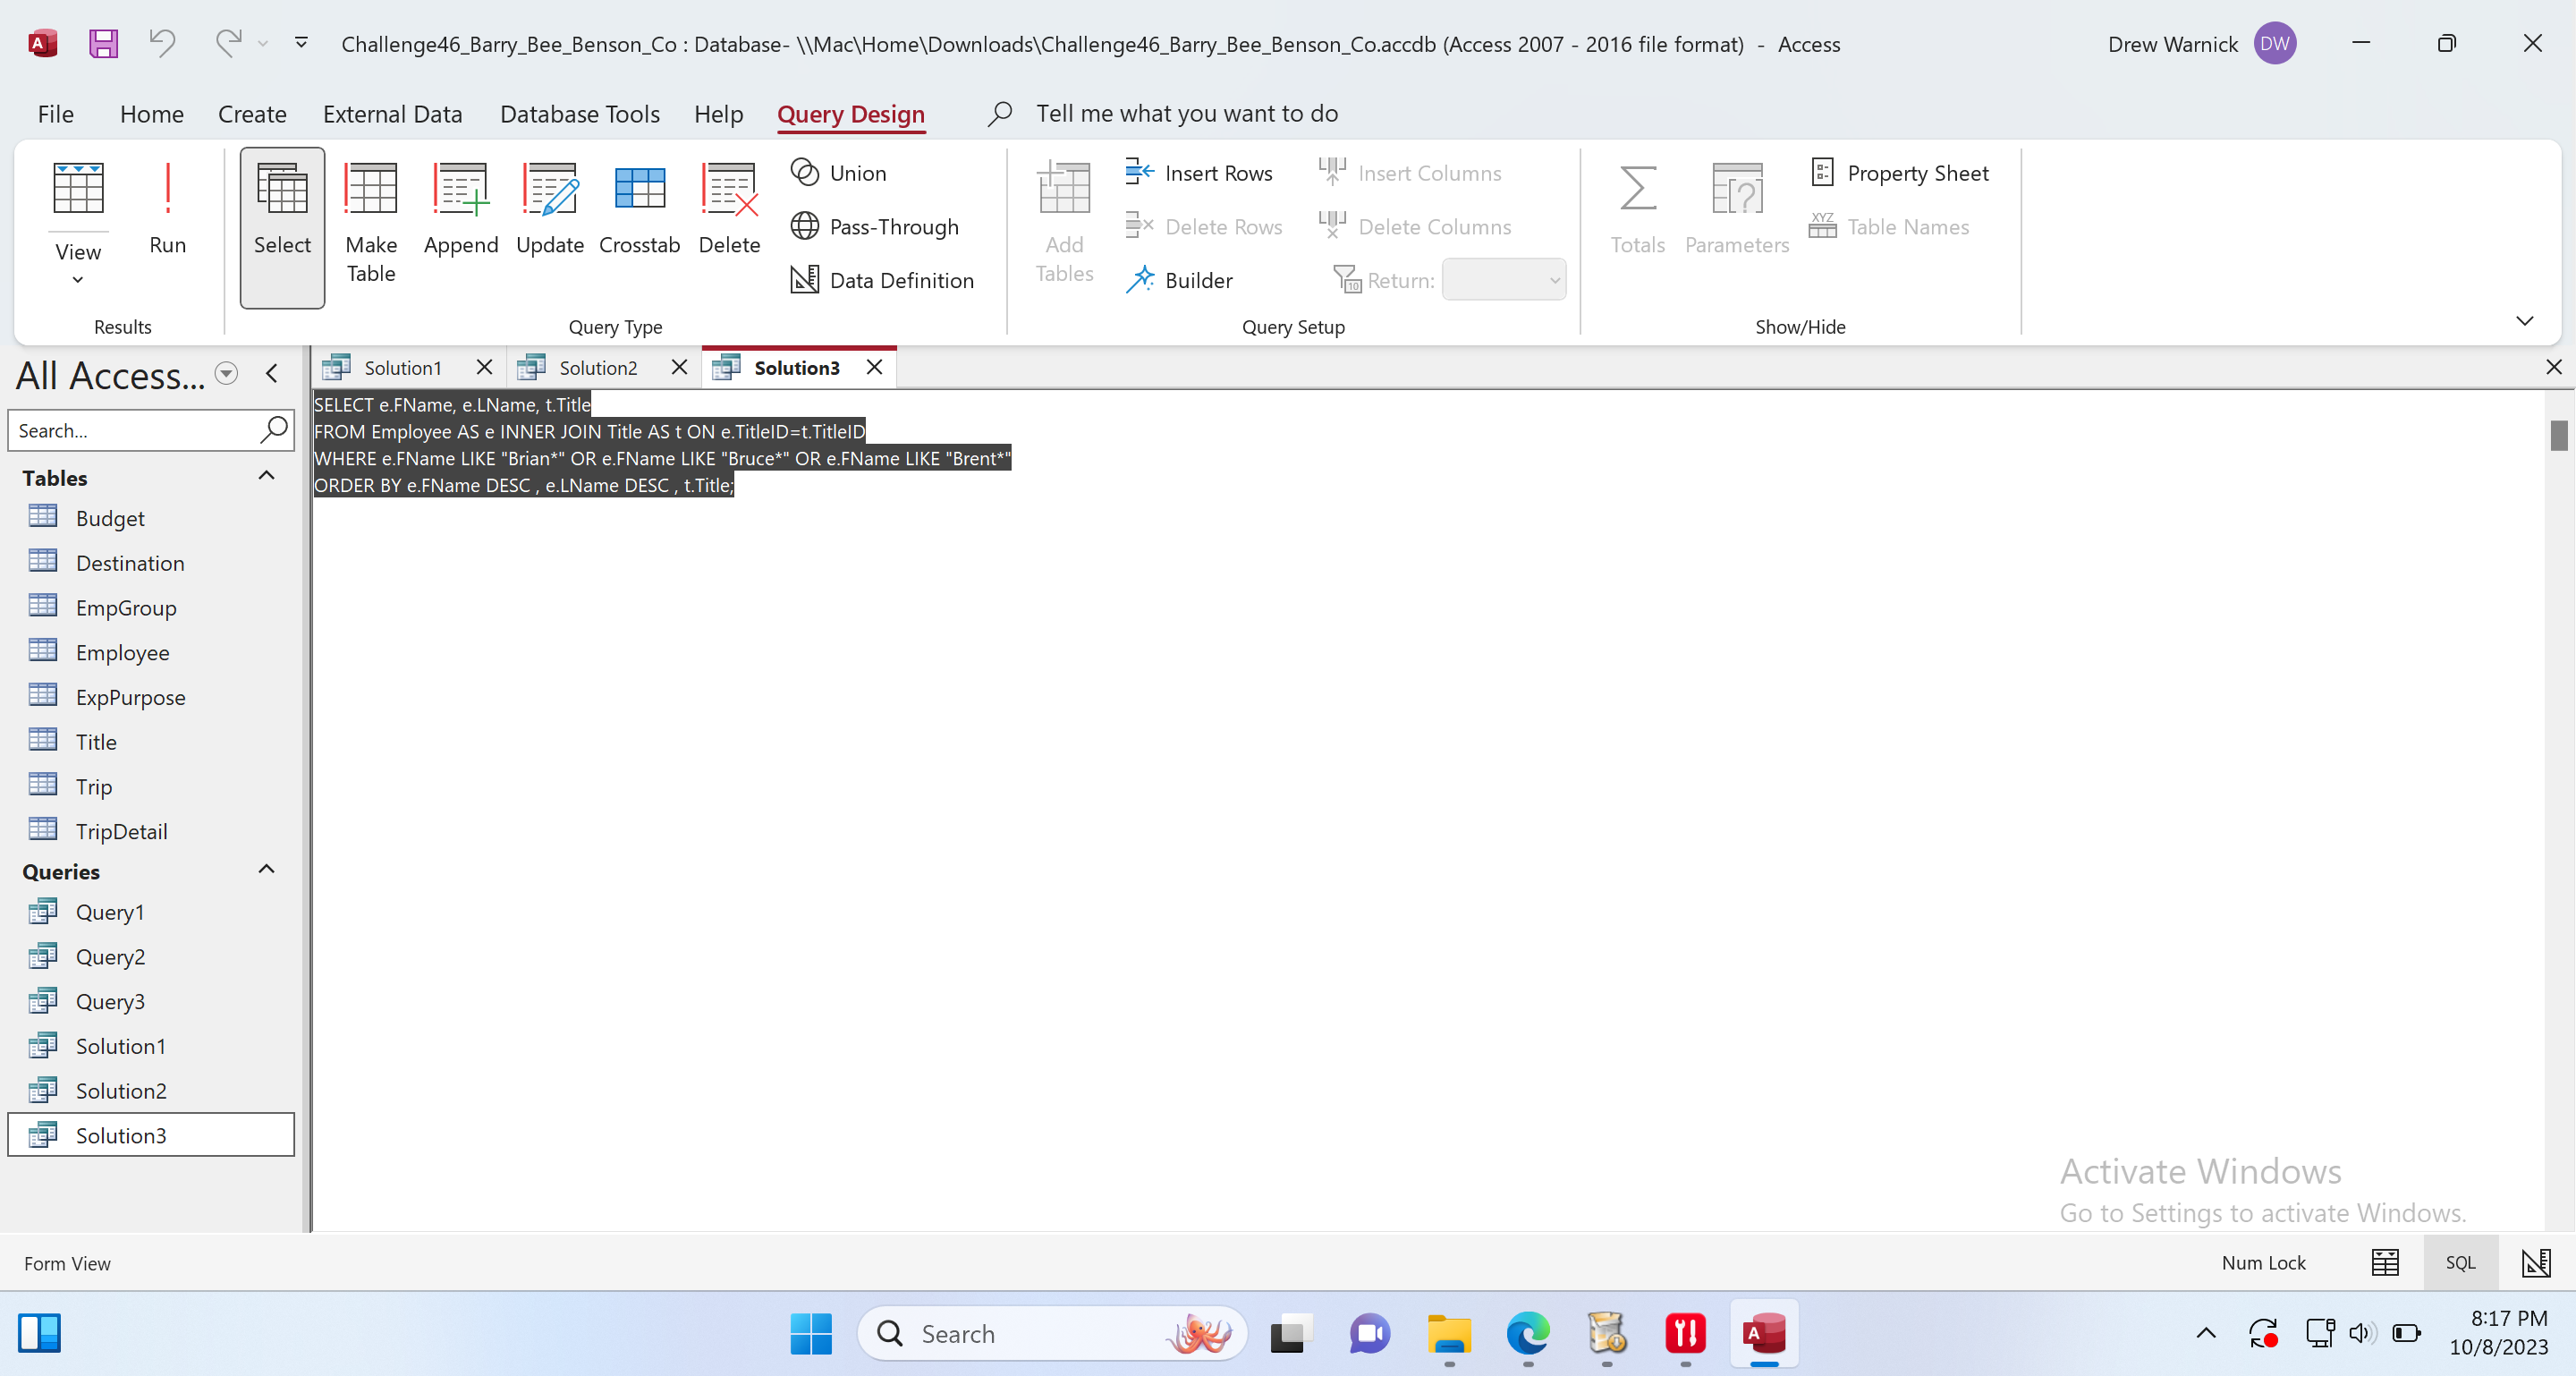Viewport: 2576px width, 1376px height.
Task: Open Microsoft Edge from the taskbar
Action: (x=1527, y=1333)
